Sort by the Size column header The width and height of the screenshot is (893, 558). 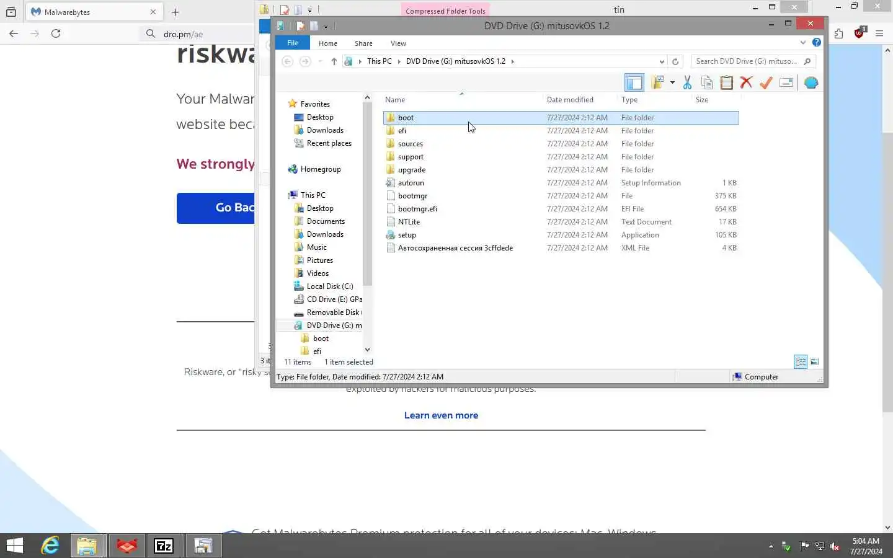click(x=716, y=99)
